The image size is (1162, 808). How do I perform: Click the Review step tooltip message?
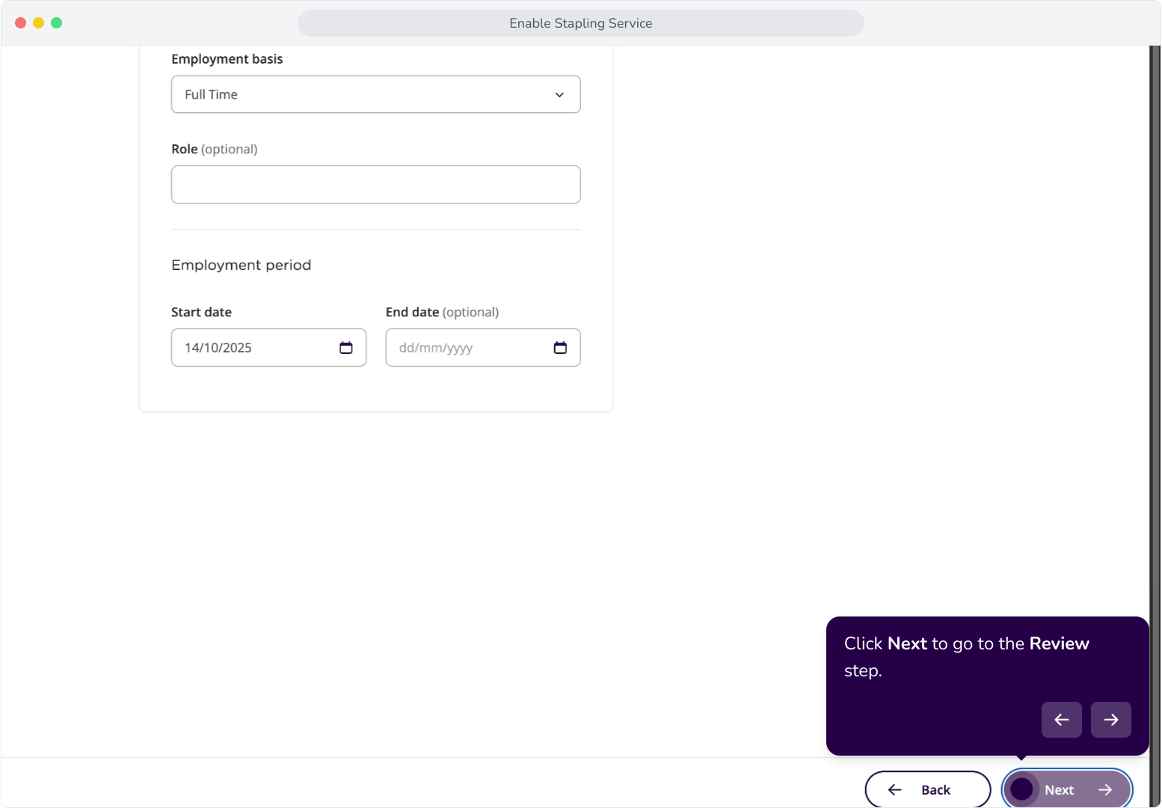(967, 657)
